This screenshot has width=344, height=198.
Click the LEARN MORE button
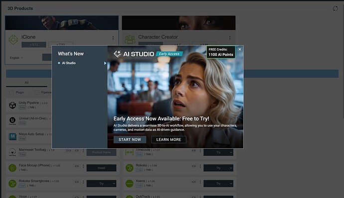[169, 139]
